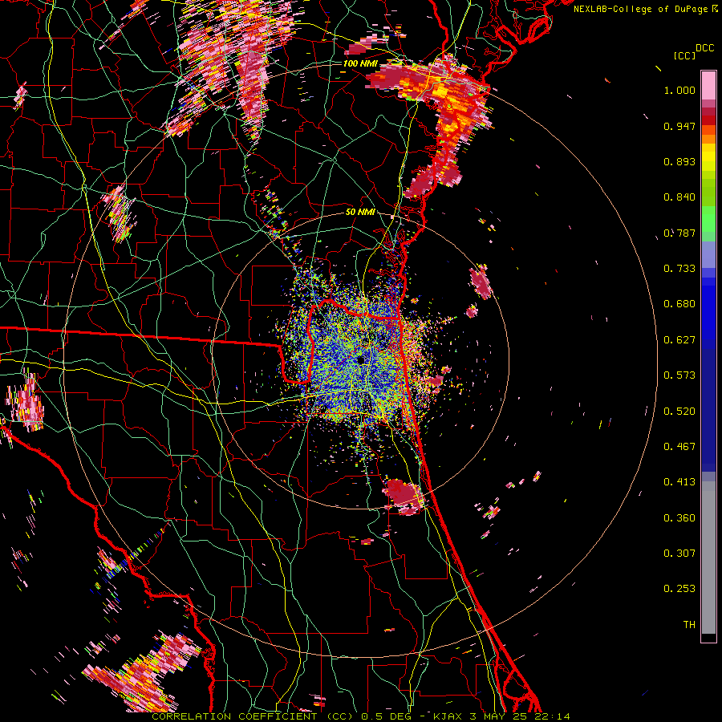Click the [CC] unit label above the scale
The image size is (722, 722).
pos(684,55)
